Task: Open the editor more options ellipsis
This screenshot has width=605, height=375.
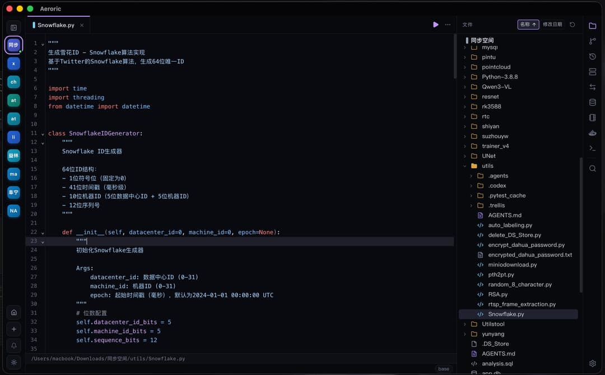Action: (x=448, y=25)
